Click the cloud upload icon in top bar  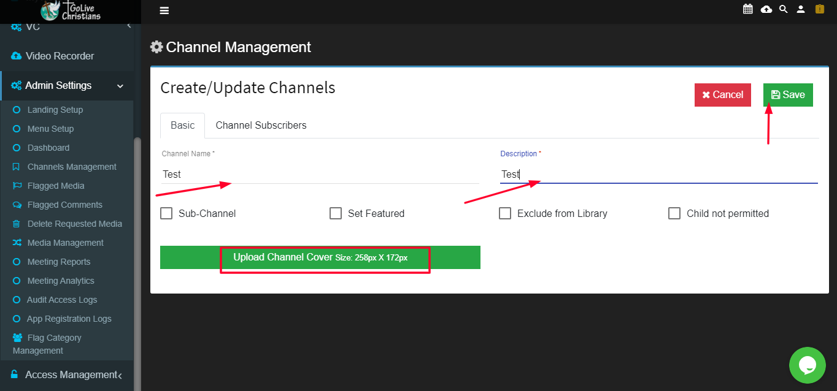click(x=766, y=9)
